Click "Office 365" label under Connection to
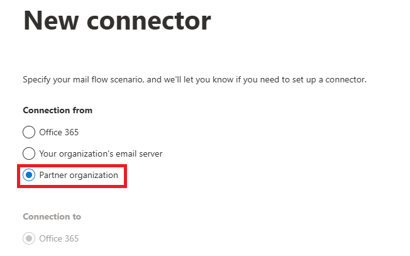The width and height of the screenshot is (410, 256). pos(58,238)
